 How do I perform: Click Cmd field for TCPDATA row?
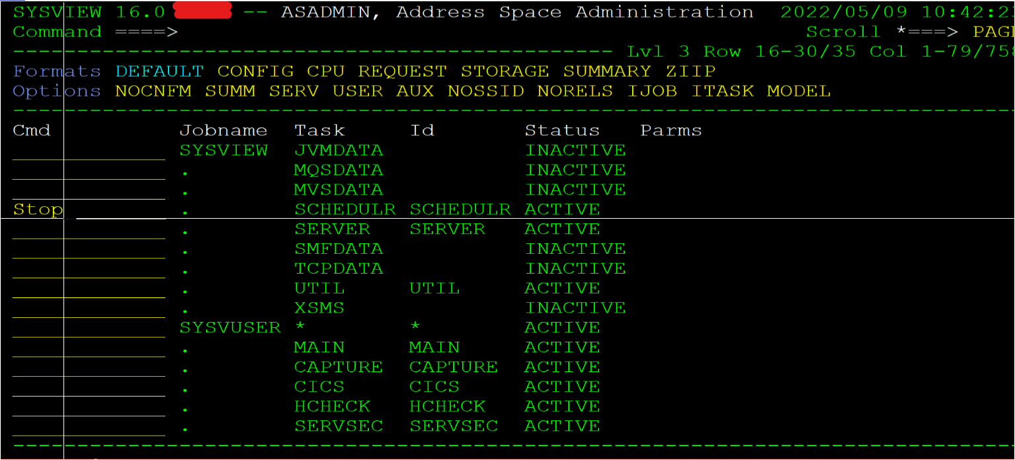click(89, 269)
